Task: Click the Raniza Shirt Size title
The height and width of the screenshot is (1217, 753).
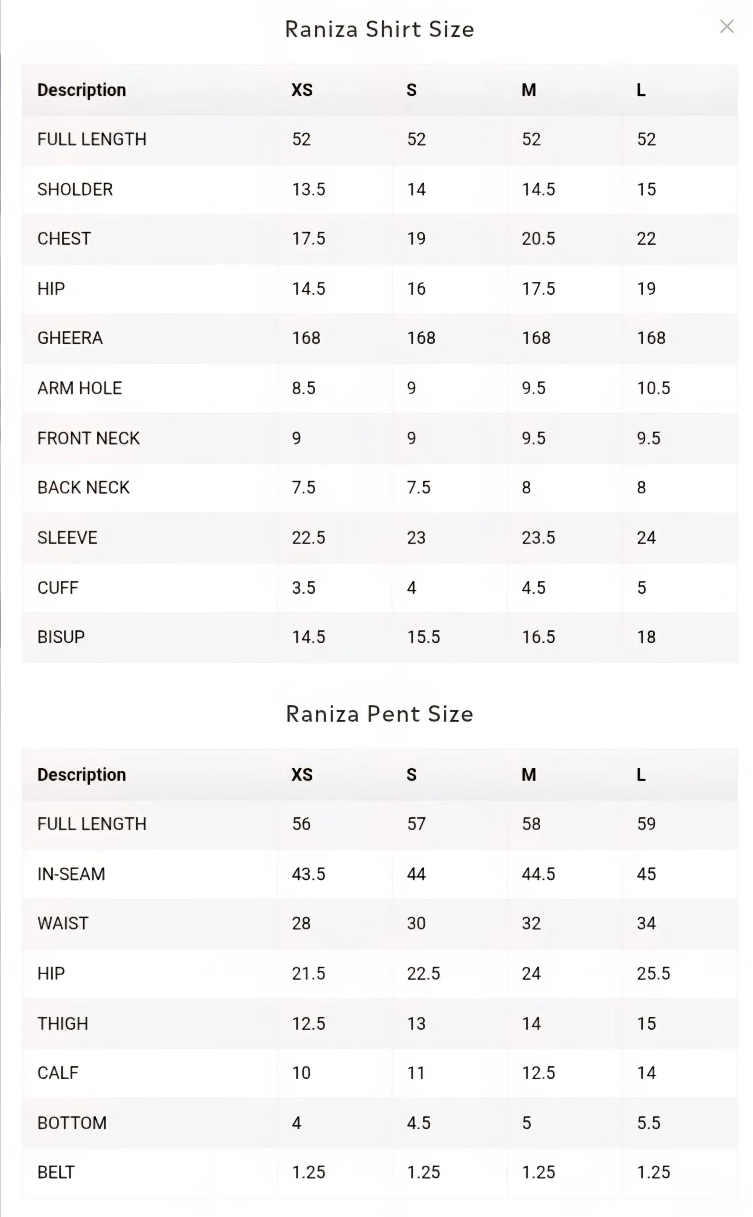Action: click(x=380, y=29)
